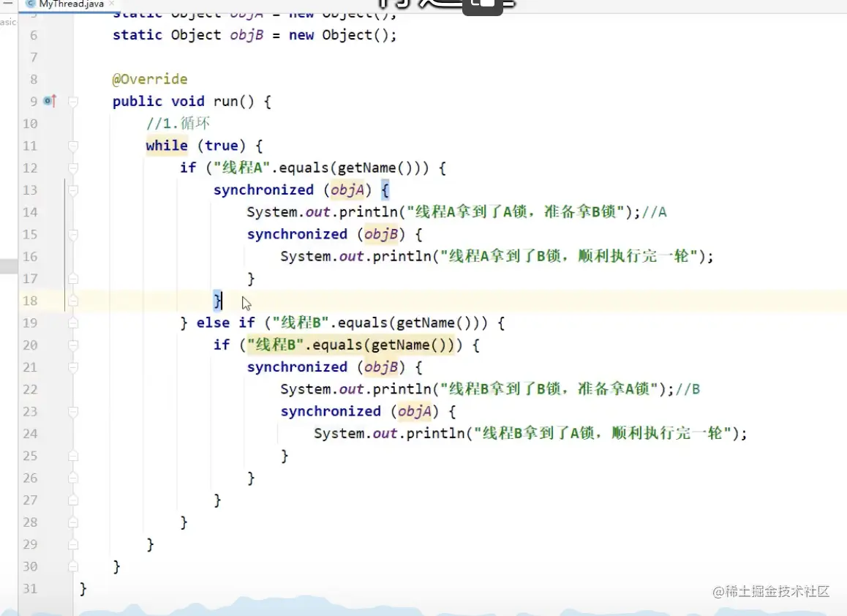Collapse the run() method fold marker on line 9
The image size is (847, 616).
point(73,102)
